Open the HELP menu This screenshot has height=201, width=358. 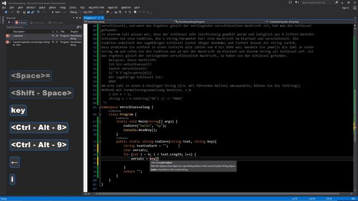point(136,7)
